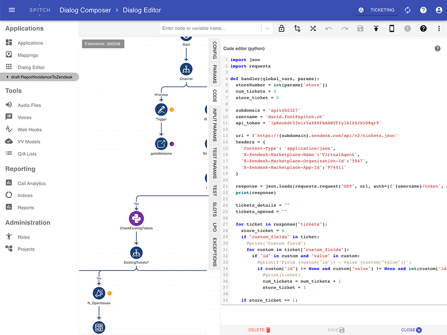
Task: Click the publish upload icon in the toolbar
Action: pos(376,28)
